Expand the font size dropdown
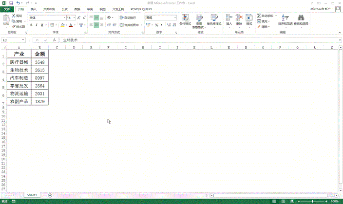The image size is (343, 204). pyautogui.click(x=76, y=18)
